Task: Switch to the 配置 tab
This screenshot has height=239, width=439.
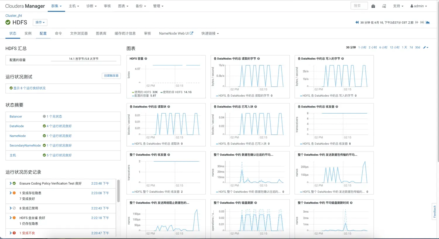Action: pos(43,33)
